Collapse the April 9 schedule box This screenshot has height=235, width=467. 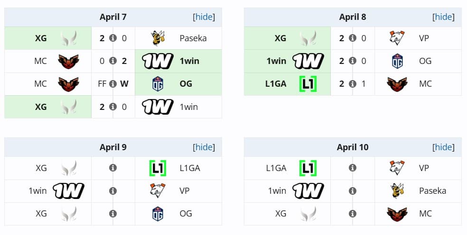pyautogui.click(x=204, y=147)
